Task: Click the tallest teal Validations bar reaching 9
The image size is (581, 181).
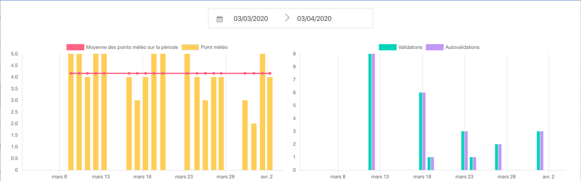Action: 370,112
